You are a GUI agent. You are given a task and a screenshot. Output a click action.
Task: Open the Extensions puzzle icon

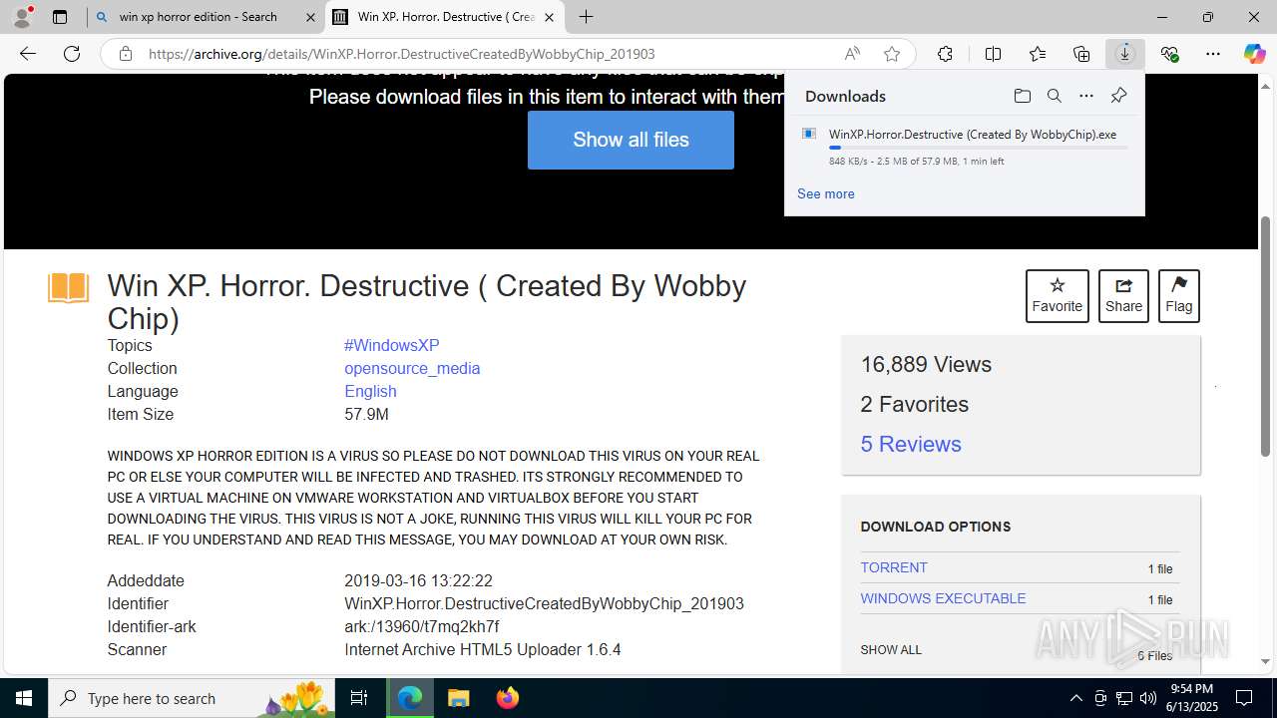point(945,54)
